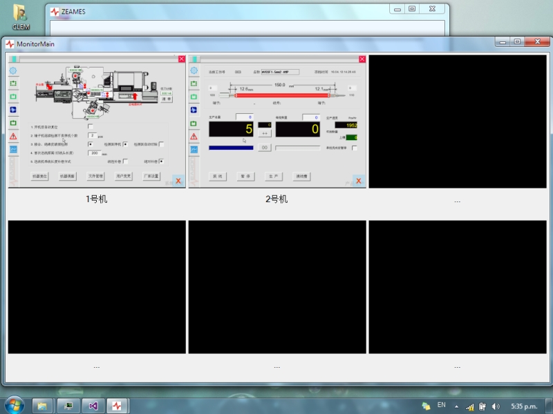The image size is (553, 414).
Task: Show hidden icons in the system tray
Action: pyautogui.click(x=456, y=406)
